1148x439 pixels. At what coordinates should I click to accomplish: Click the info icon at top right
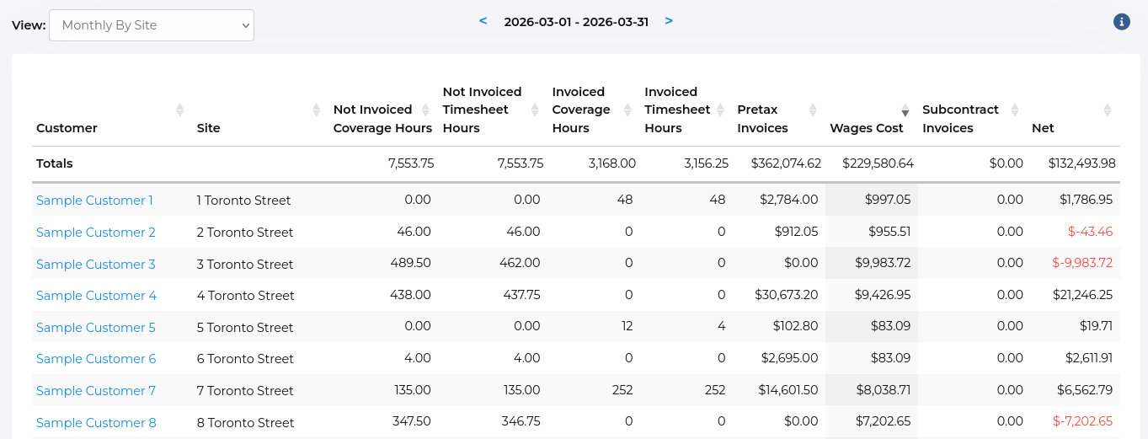coord(1121,22)
